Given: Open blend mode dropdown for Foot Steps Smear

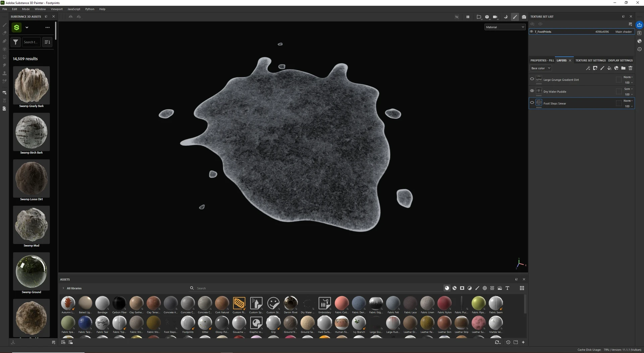Looking at the screenshot, I should (628, 101).
